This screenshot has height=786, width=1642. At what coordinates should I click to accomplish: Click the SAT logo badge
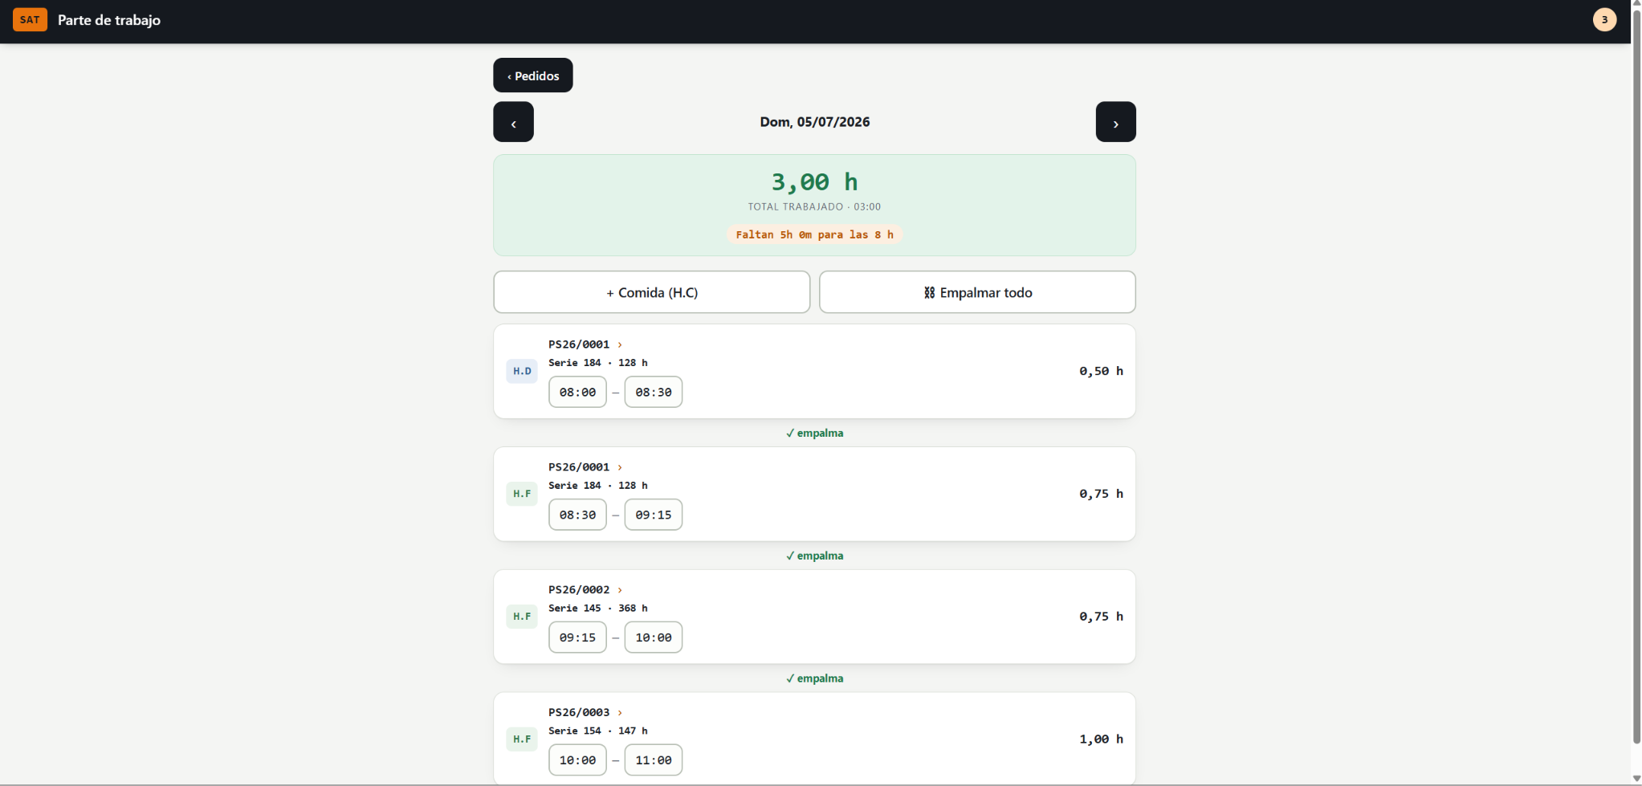30,20
